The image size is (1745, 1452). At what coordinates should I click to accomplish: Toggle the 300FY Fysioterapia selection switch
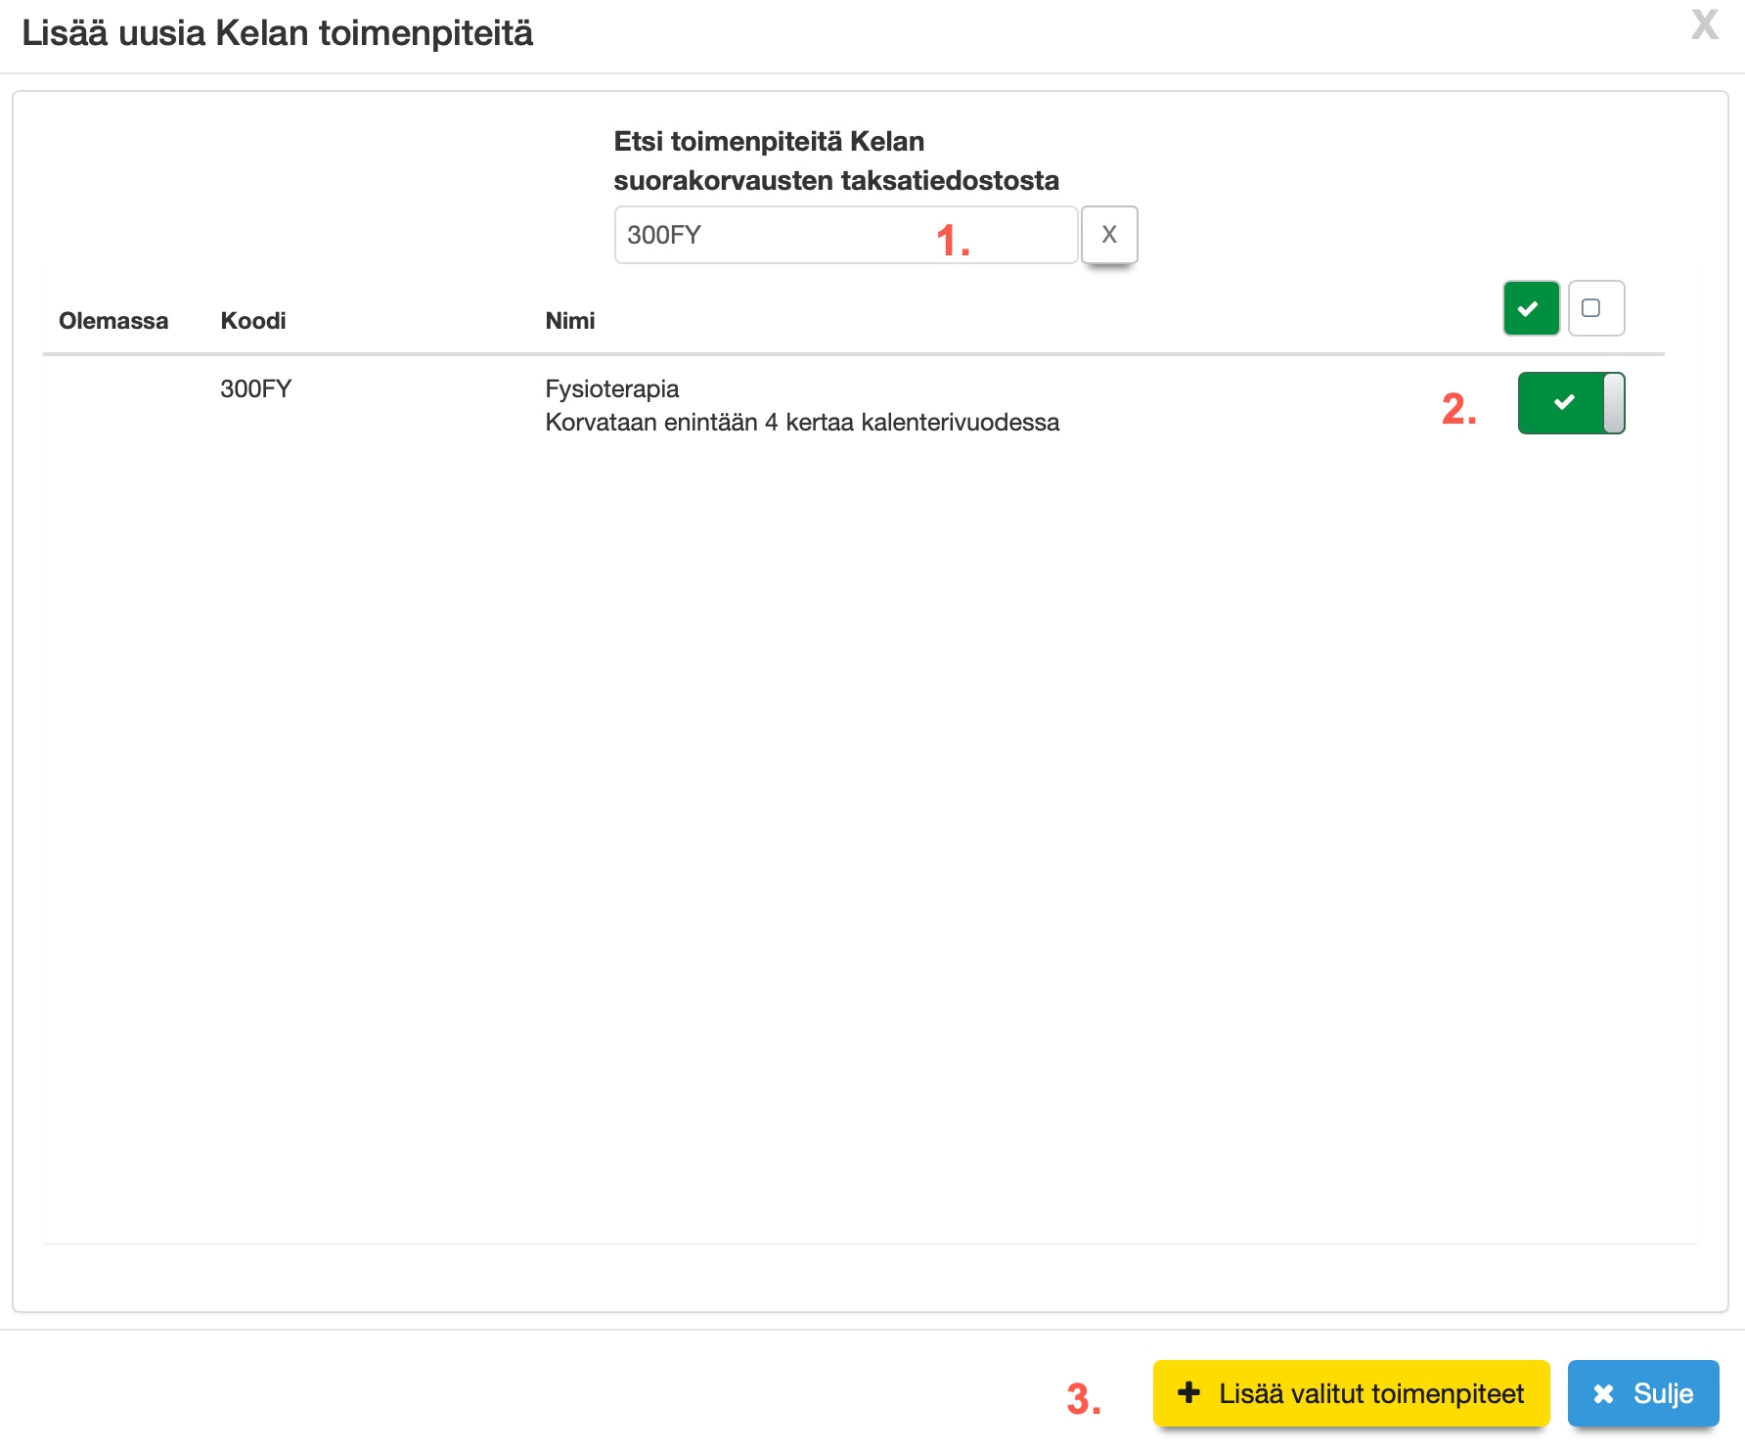click(x=1570, y=403)
